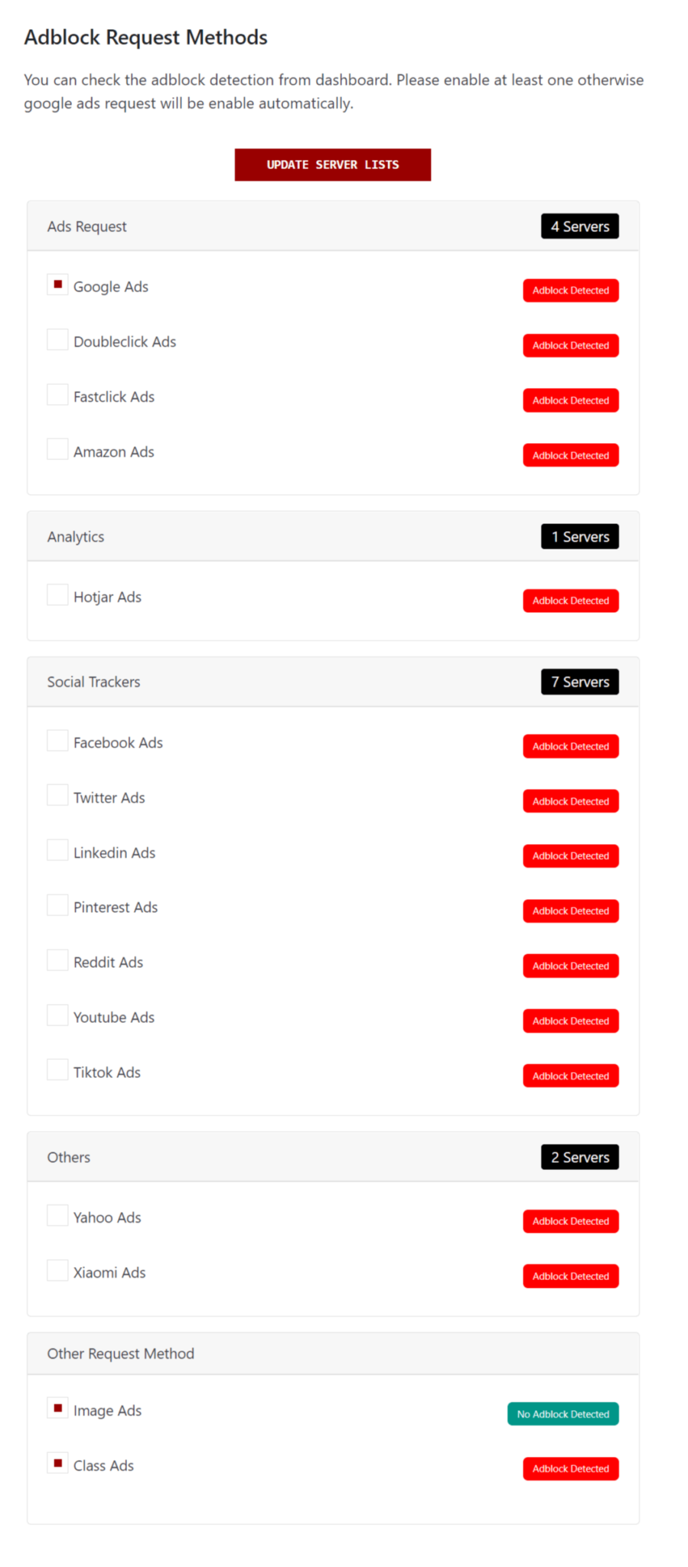
Task: Enable the Yahoo Ads checkbox
Action: (57, 1215)
